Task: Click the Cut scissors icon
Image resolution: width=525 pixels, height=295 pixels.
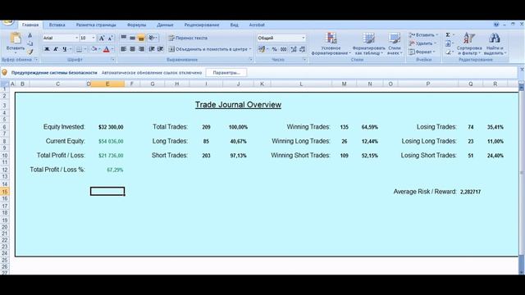Action: point(30,35)
